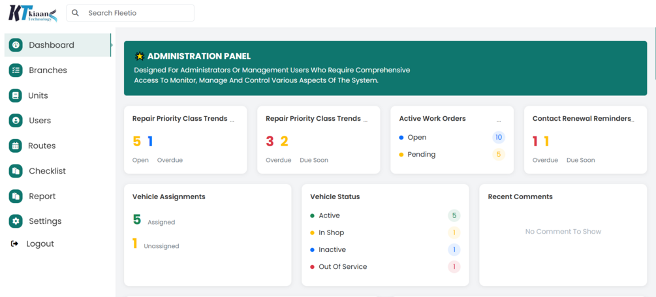Image resolution: width=656 pixels, height=297 pixels.
Task: Click the Checklist documents icon
Action: (16, 171)
